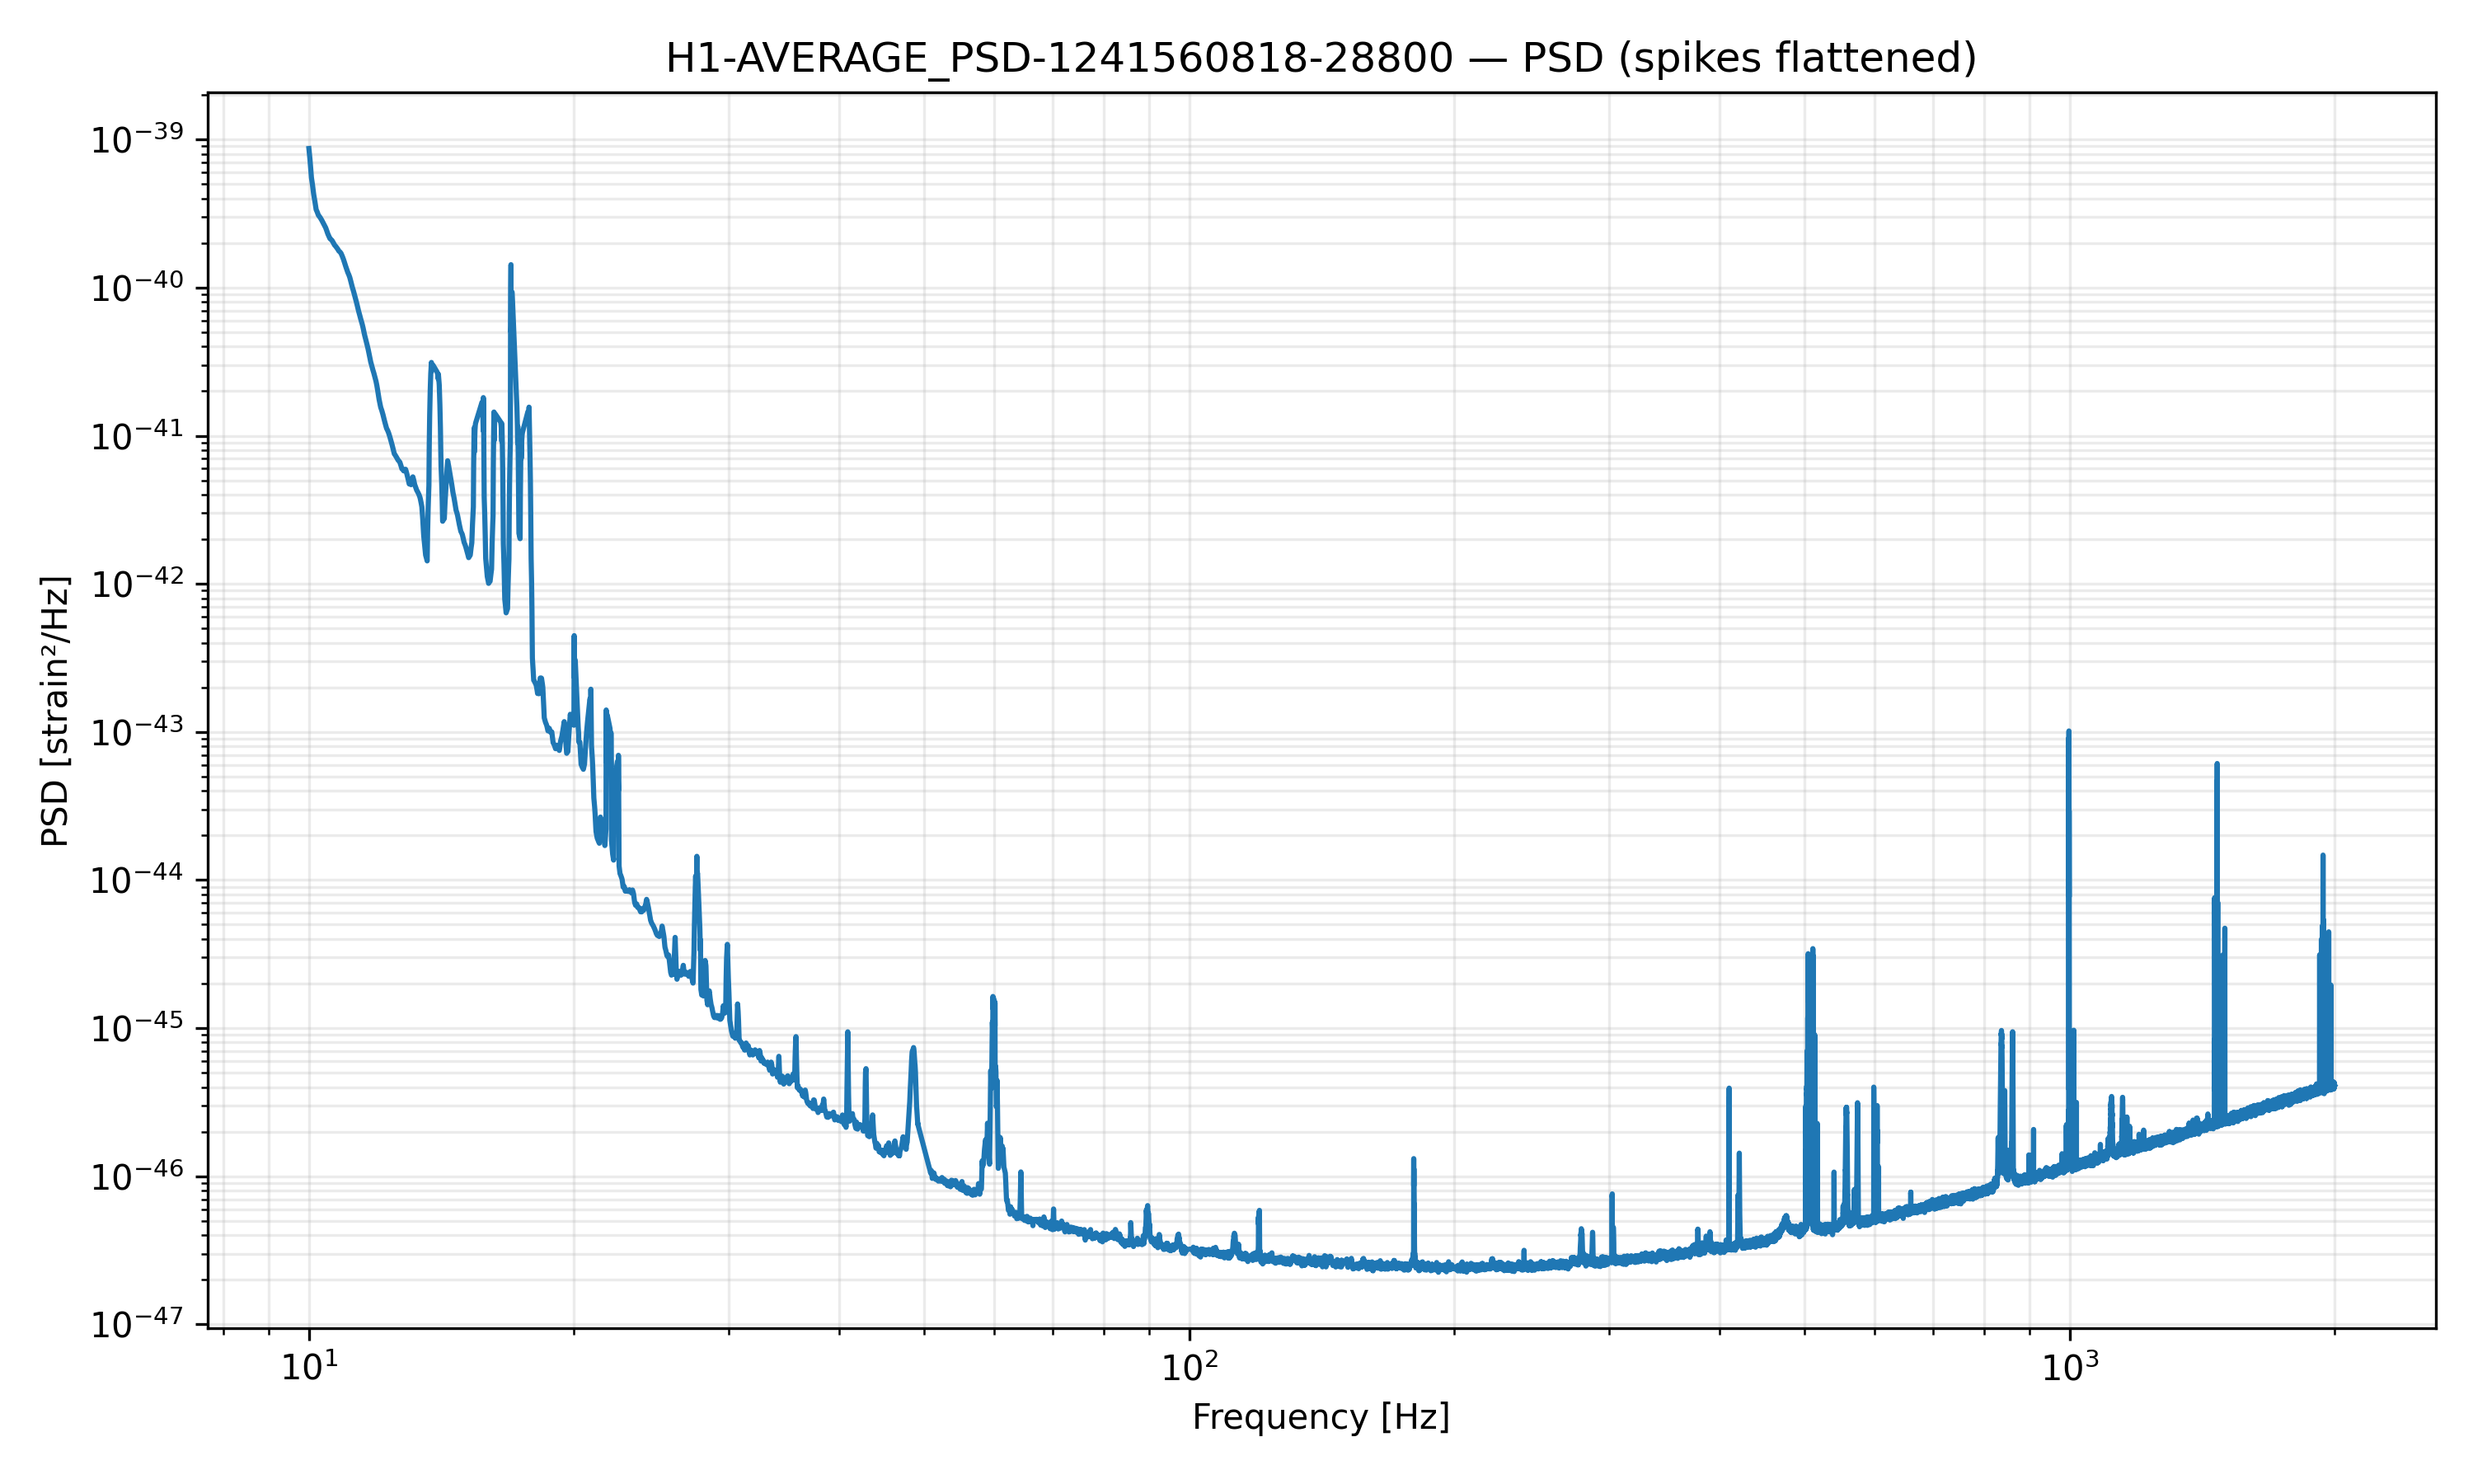The height and width of the screenshot is (1484, 2473).
Task: Click the 10^2 x-axis tick label
Action: tap(1190, 1366)
